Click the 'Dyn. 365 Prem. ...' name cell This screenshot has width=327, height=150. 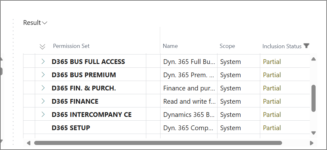[189, 75]
